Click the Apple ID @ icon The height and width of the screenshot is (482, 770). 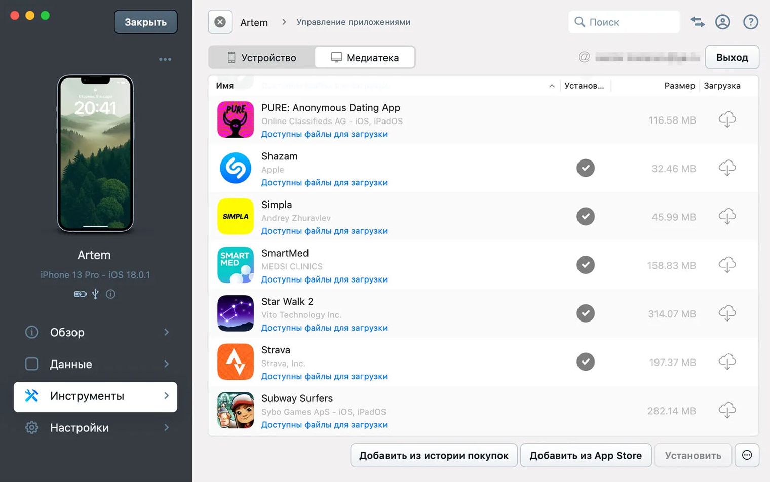[584, 57]
